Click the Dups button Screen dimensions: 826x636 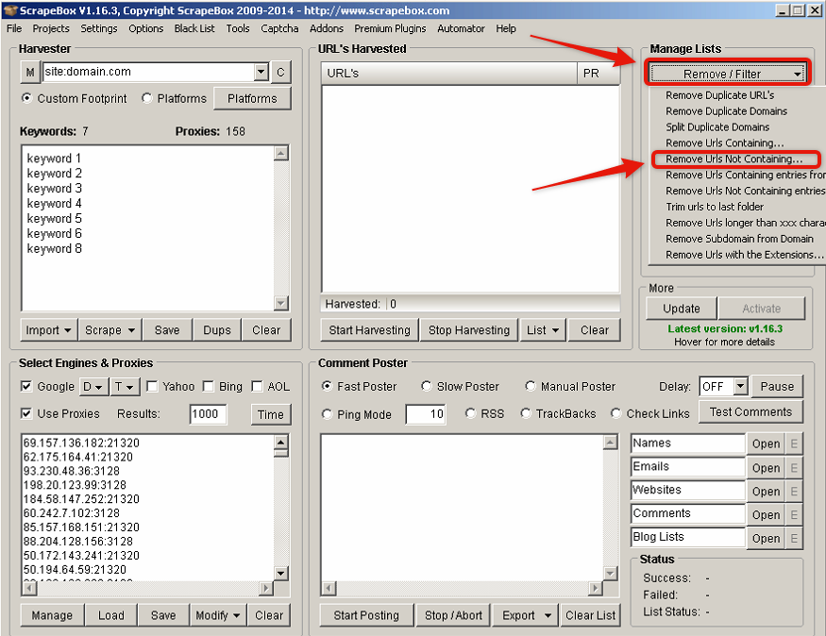[x=216, y=330]
